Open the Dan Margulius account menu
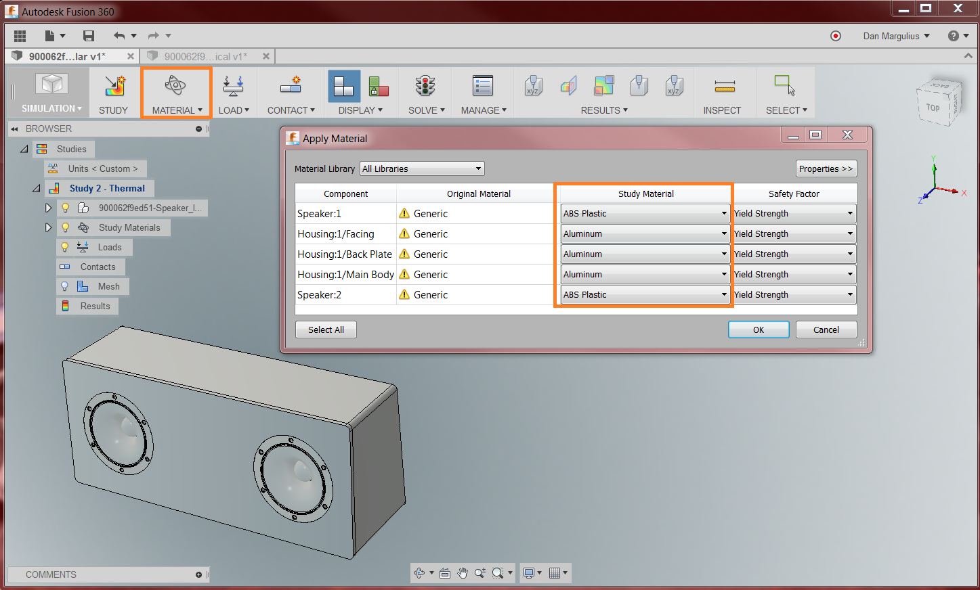This screenshot has width=980, height=590. (896, 36)
